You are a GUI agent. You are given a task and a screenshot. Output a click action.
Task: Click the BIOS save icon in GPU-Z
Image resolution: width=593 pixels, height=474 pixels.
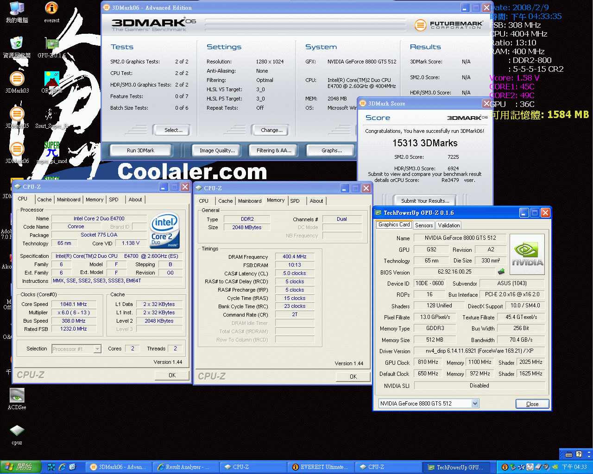[501, 272]
